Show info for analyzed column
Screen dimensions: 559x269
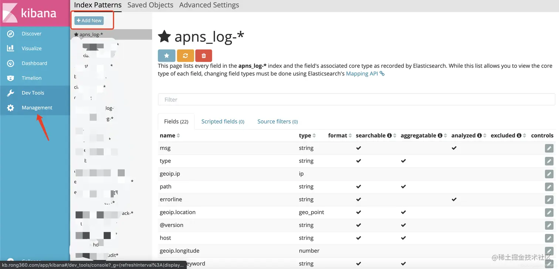coord(479,135)
